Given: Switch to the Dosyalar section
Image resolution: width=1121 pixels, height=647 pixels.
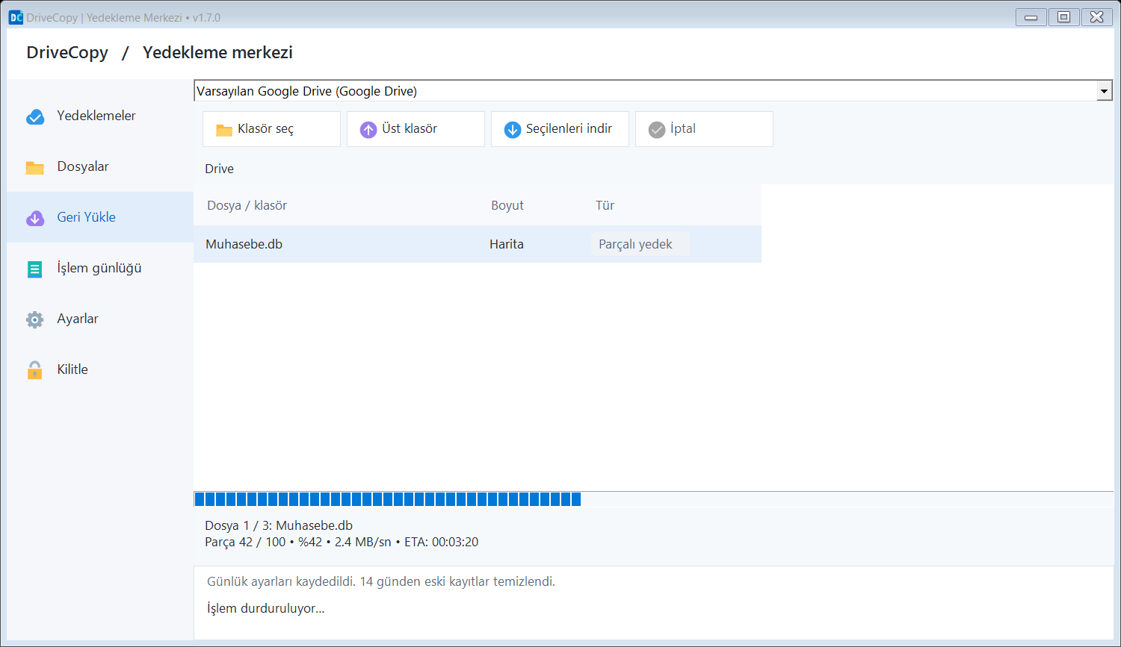Looking at the screenshot, I should (x=100, y=166).
